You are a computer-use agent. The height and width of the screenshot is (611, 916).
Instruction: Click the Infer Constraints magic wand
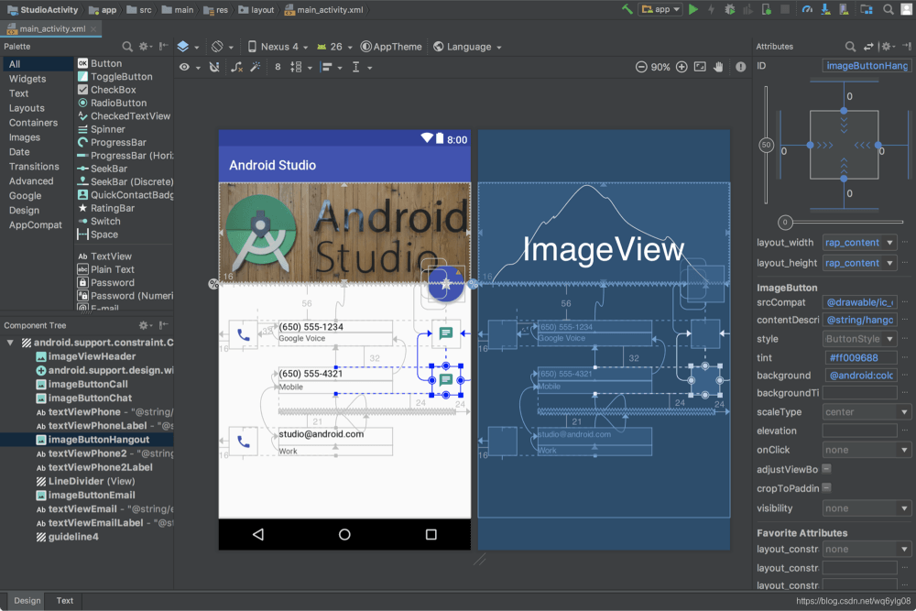[x=256, y=67]
